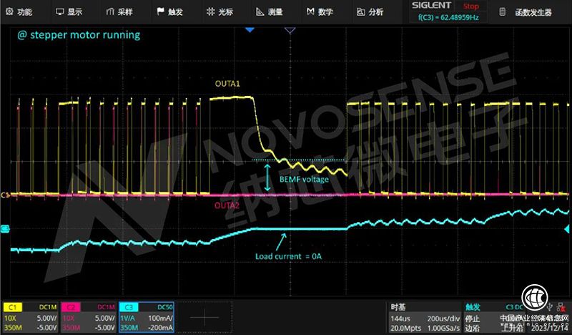Click the red Stop run-state button
572x335 pixels.
471,6
